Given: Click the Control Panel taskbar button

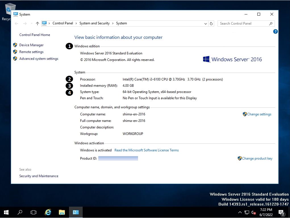Looking at the screenshot, I should click(x=76, y=212).
